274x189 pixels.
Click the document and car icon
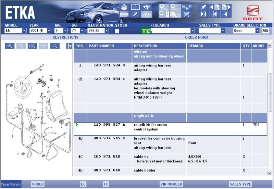[175, 14]
